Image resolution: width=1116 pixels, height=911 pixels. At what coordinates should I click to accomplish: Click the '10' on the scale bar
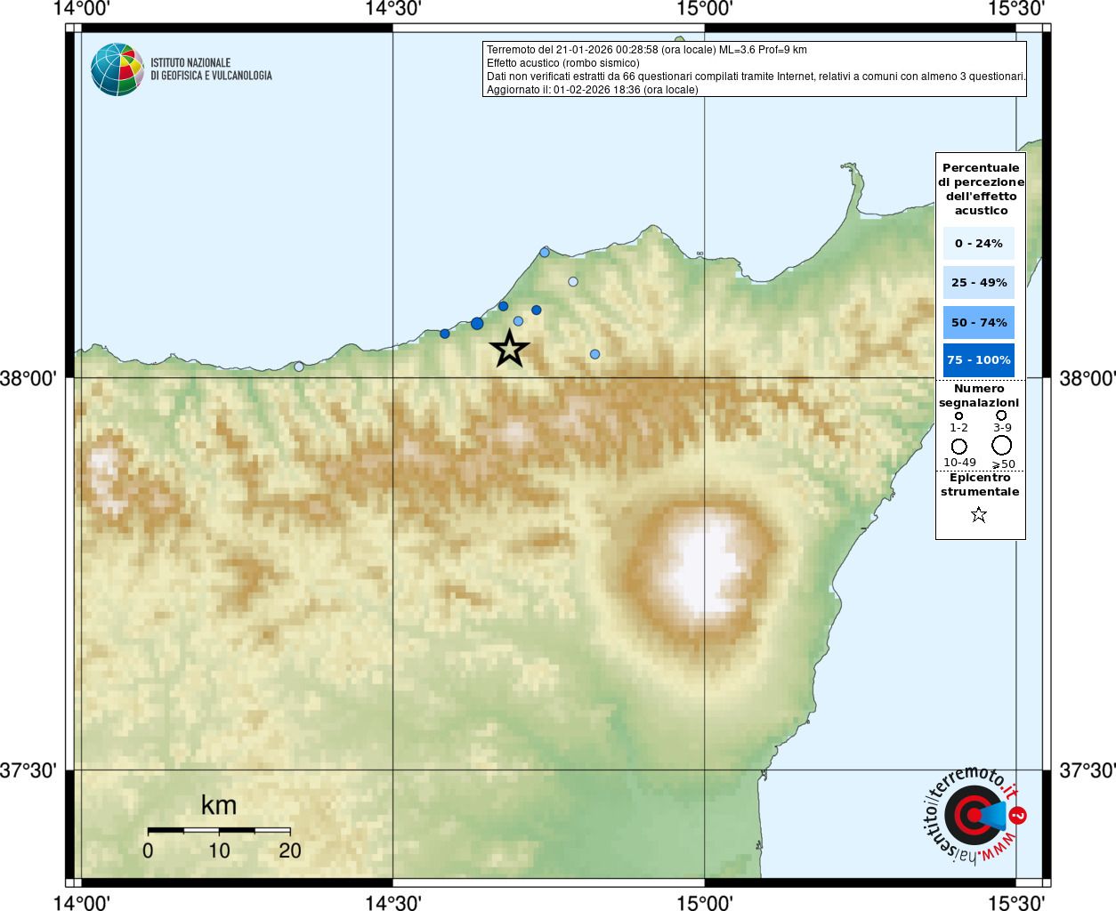[x=219, y=851]
